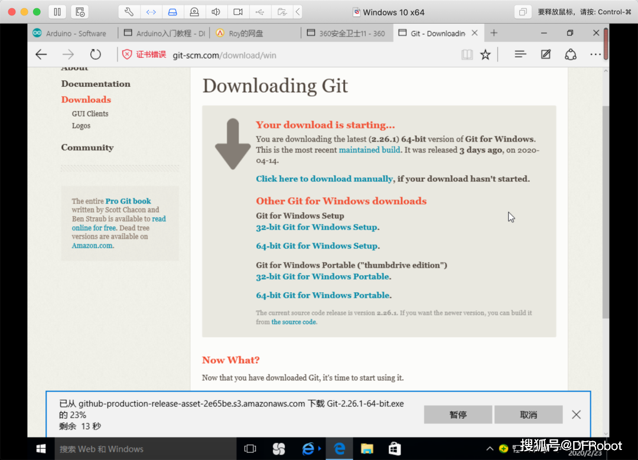Viewport: 638px width, 460px height.
Task: Open the source code link
Action: pyautogui.click(x=294, y=322)
